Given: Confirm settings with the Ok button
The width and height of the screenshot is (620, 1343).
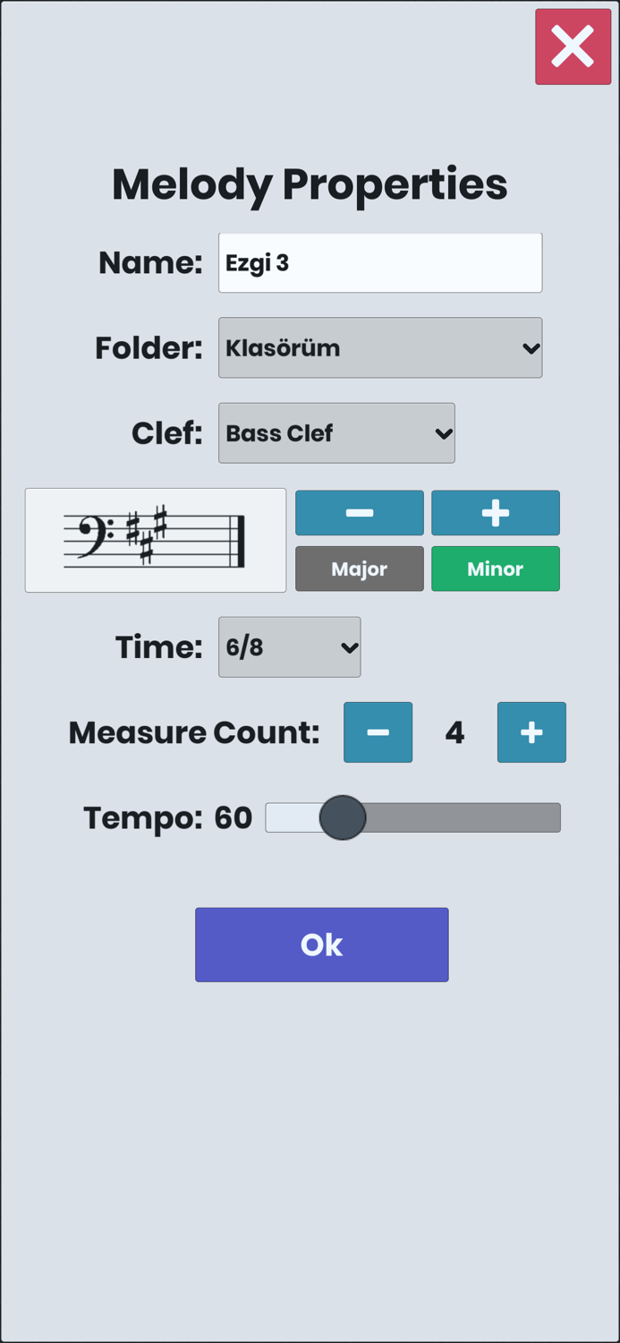Looking at the screenshot, I should [x=322, y=945].
